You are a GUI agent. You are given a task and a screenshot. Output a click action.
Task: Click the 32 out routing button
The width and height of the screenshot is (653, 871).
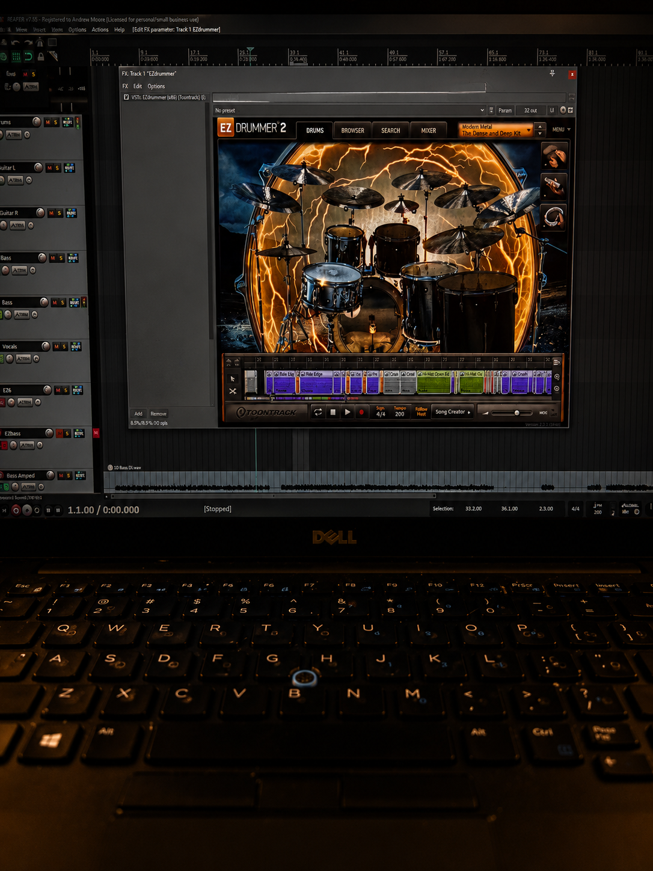tap(530, 111)
